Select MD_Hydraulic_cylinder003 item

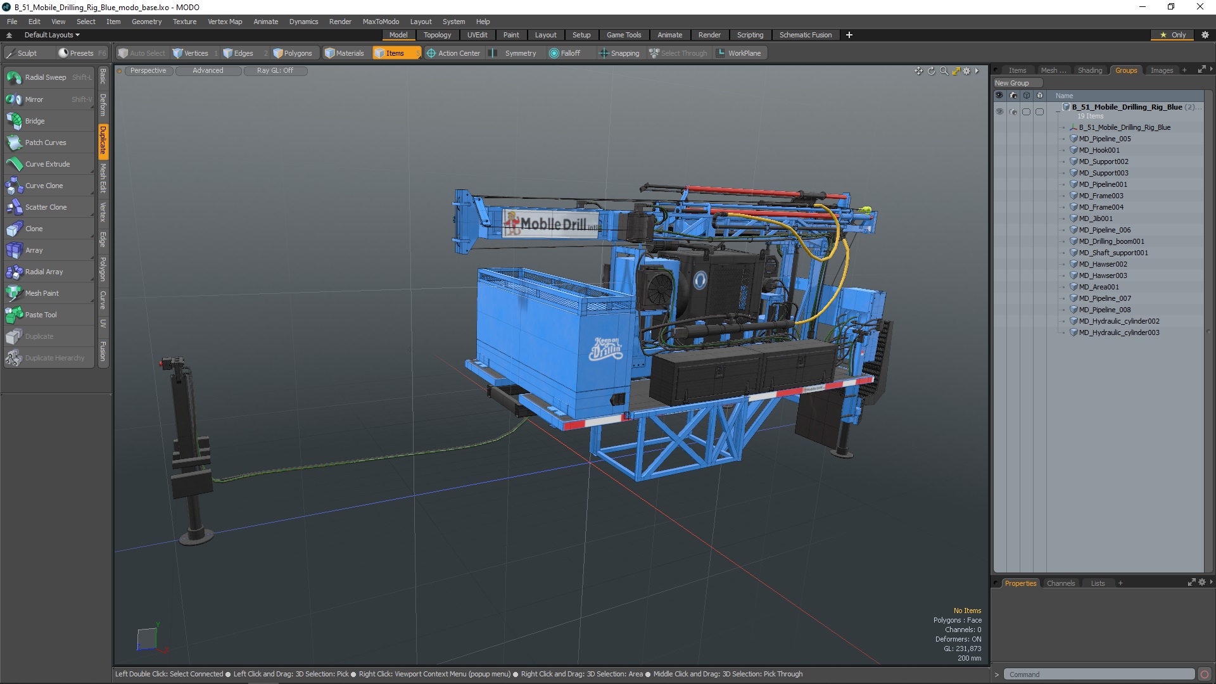pyautogui.click(x=1119, y=332)
